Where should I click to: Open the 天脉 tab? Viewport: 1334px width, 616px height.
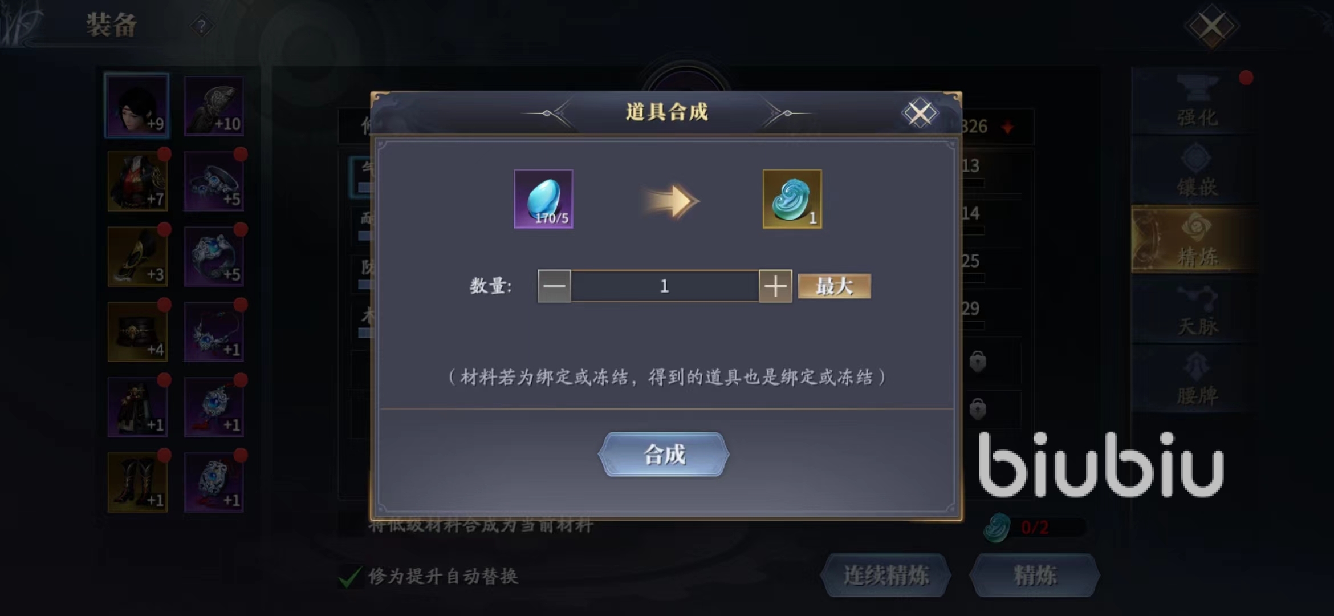[1197, 310]
